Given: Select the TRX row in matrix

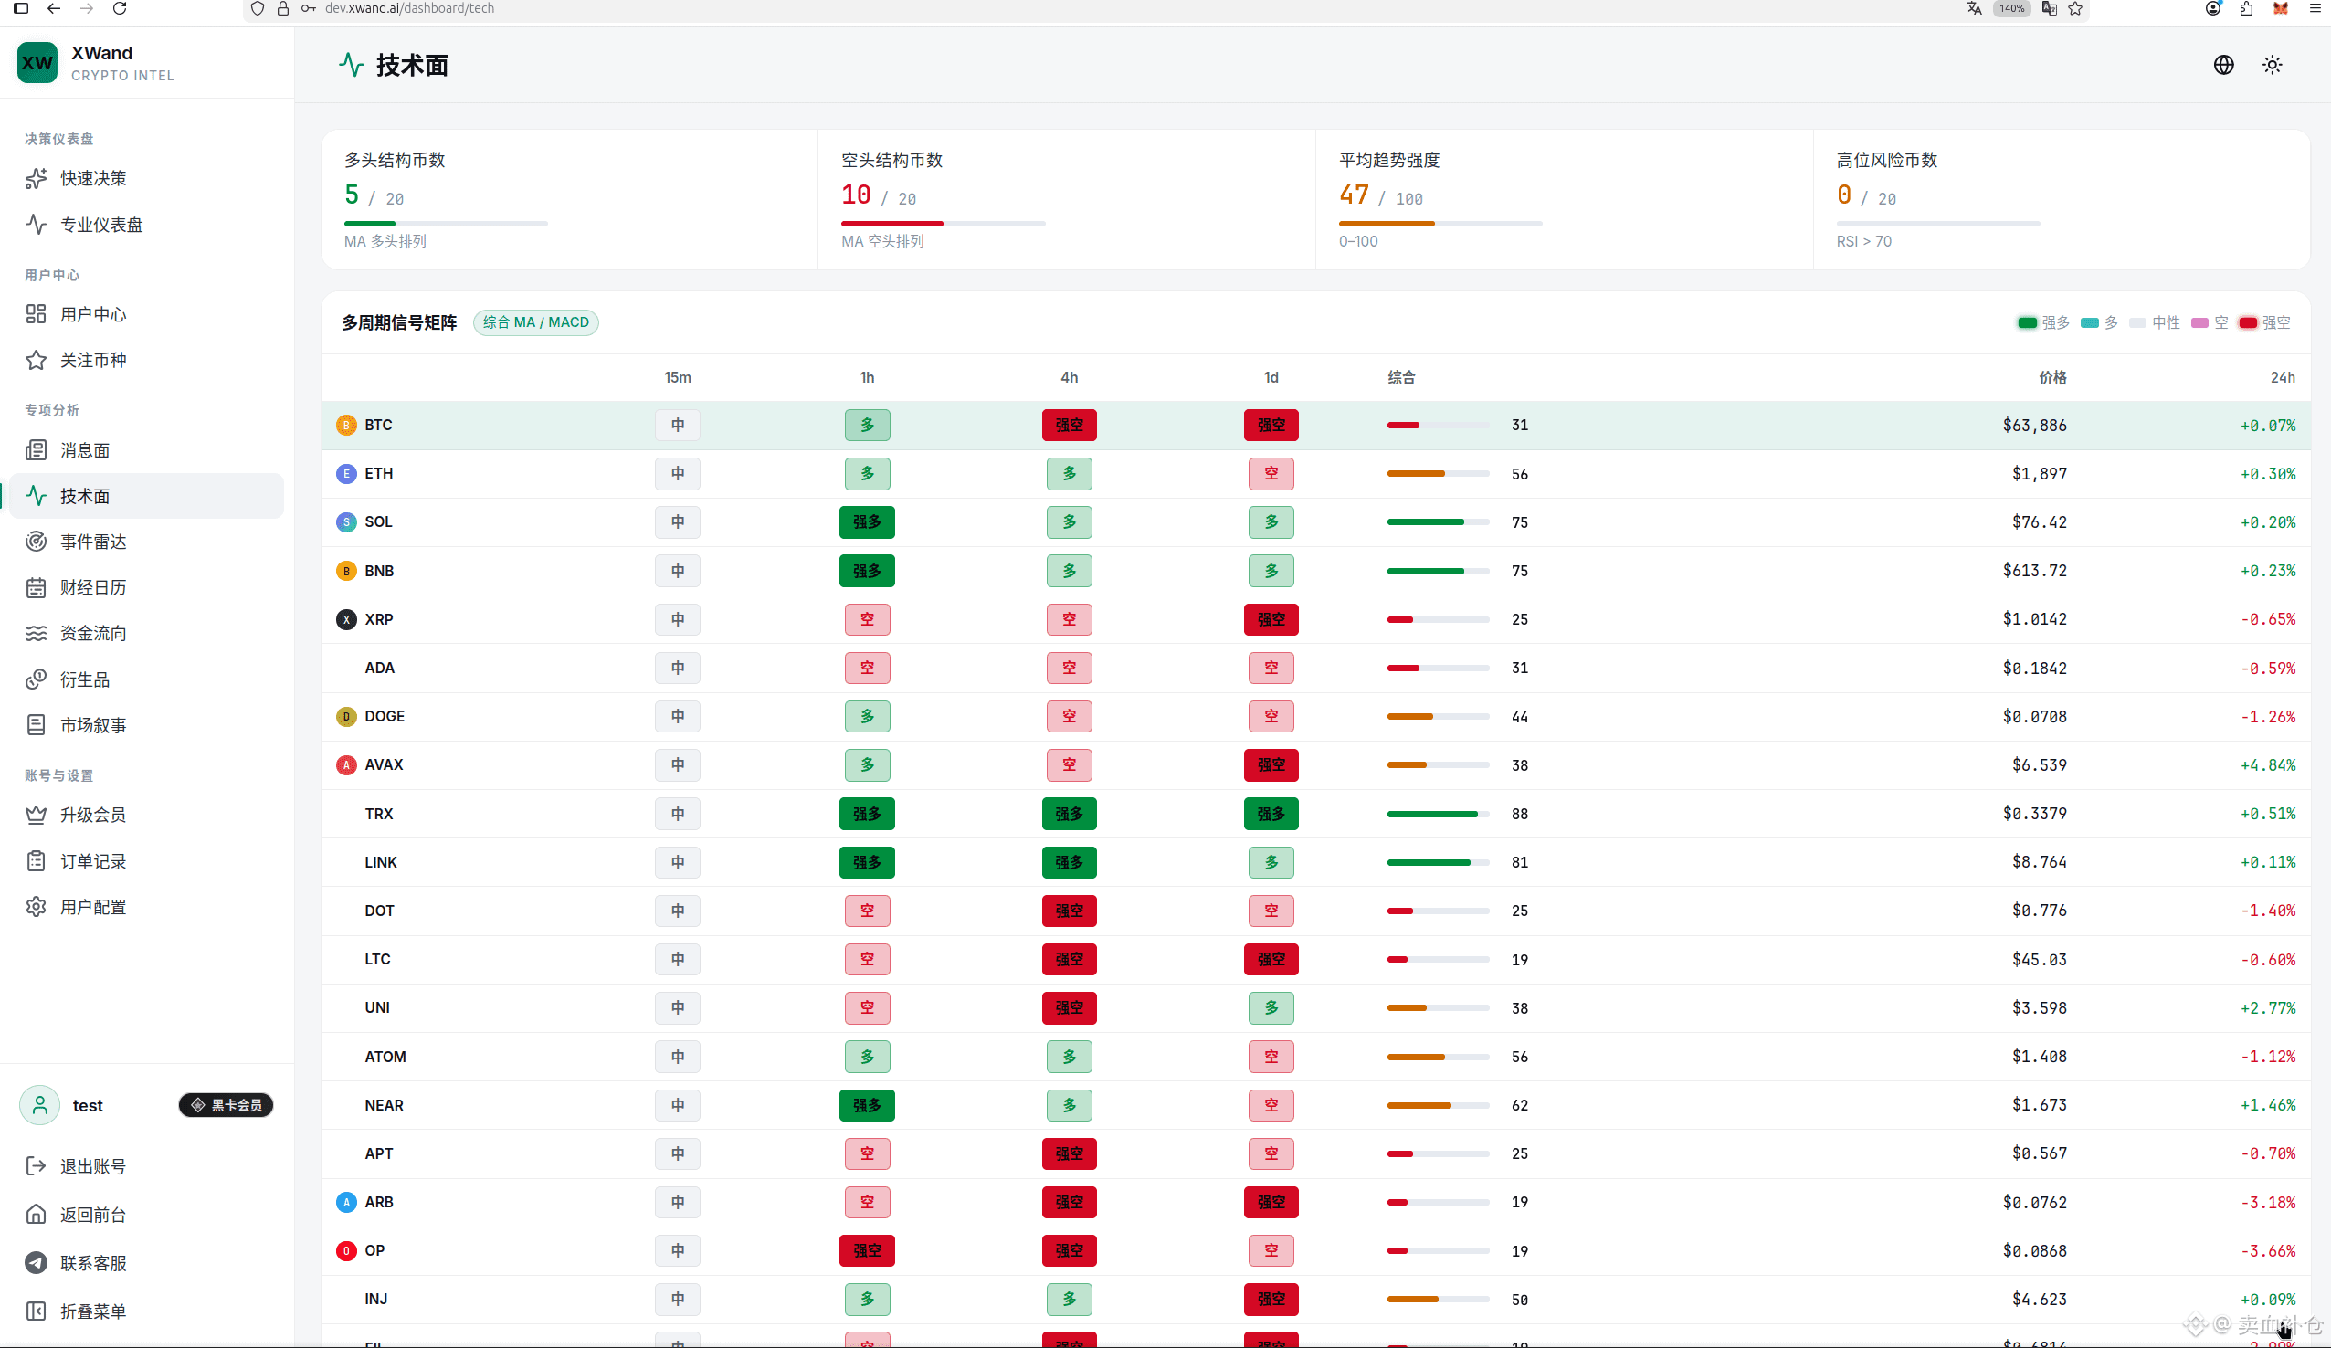Looking at the screenshot, I should pos(1314,813).
